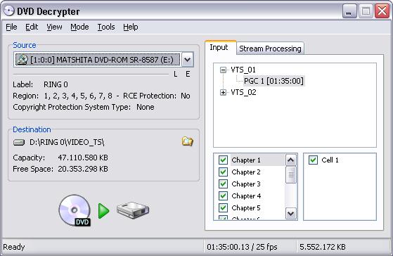
Task: Uncheck Chapter 4 checkbox
Action: coord(223,196)
